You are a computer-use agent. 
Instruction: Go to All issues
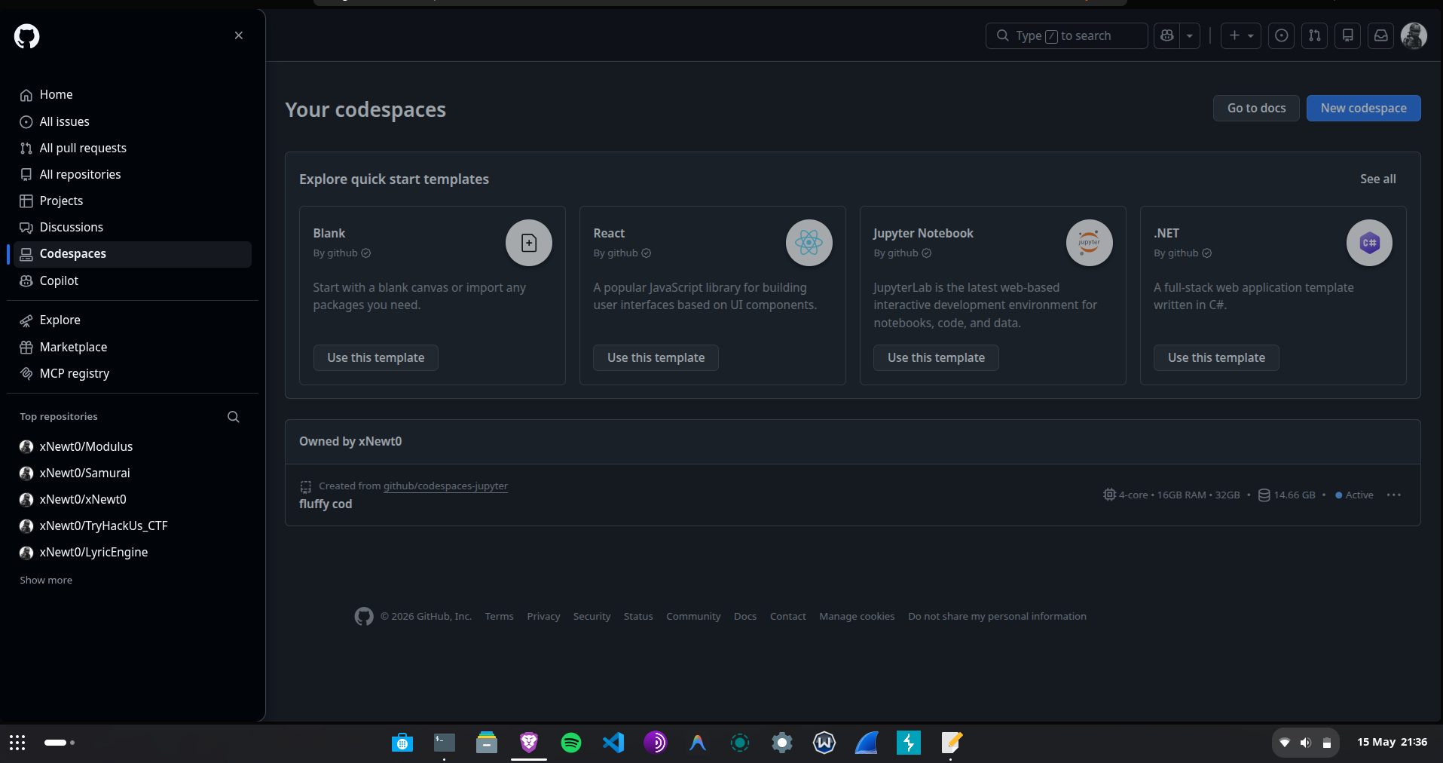point(133,121)
